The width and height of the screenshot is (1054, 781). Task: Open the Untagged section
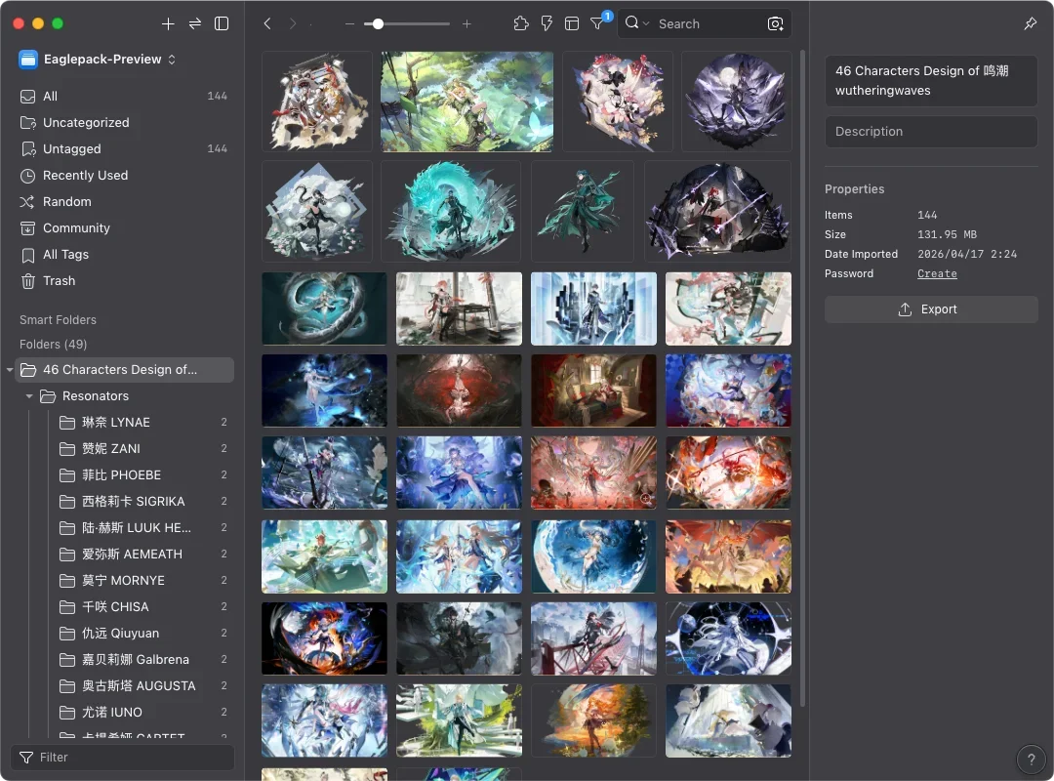[x=72, y=149]
